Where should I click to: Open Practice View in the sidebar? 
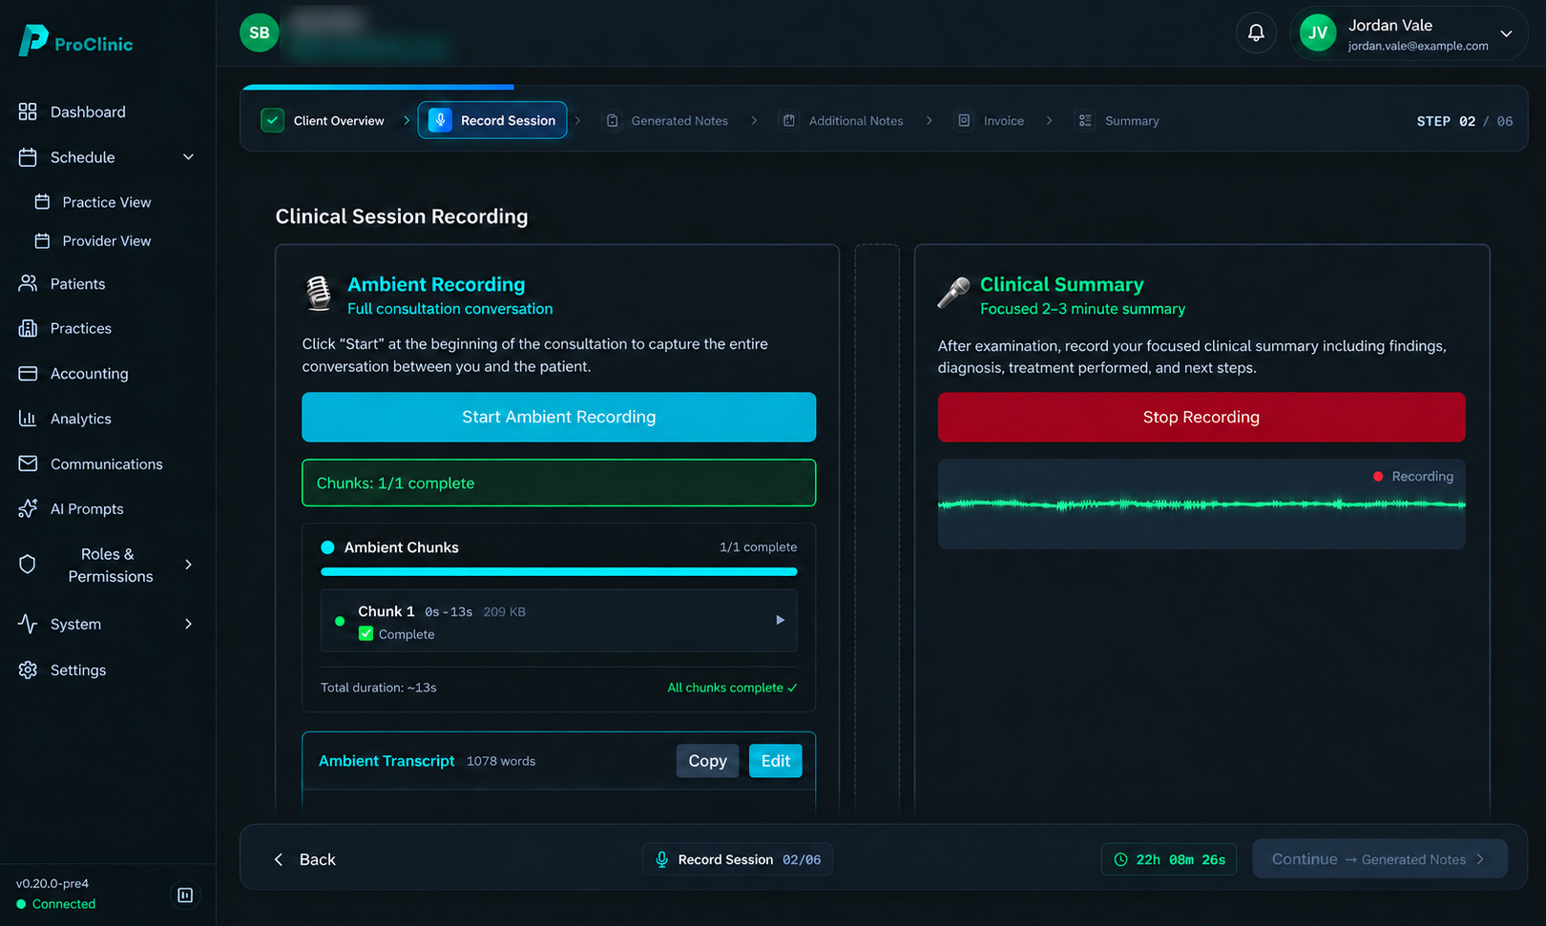click(106, 202)
